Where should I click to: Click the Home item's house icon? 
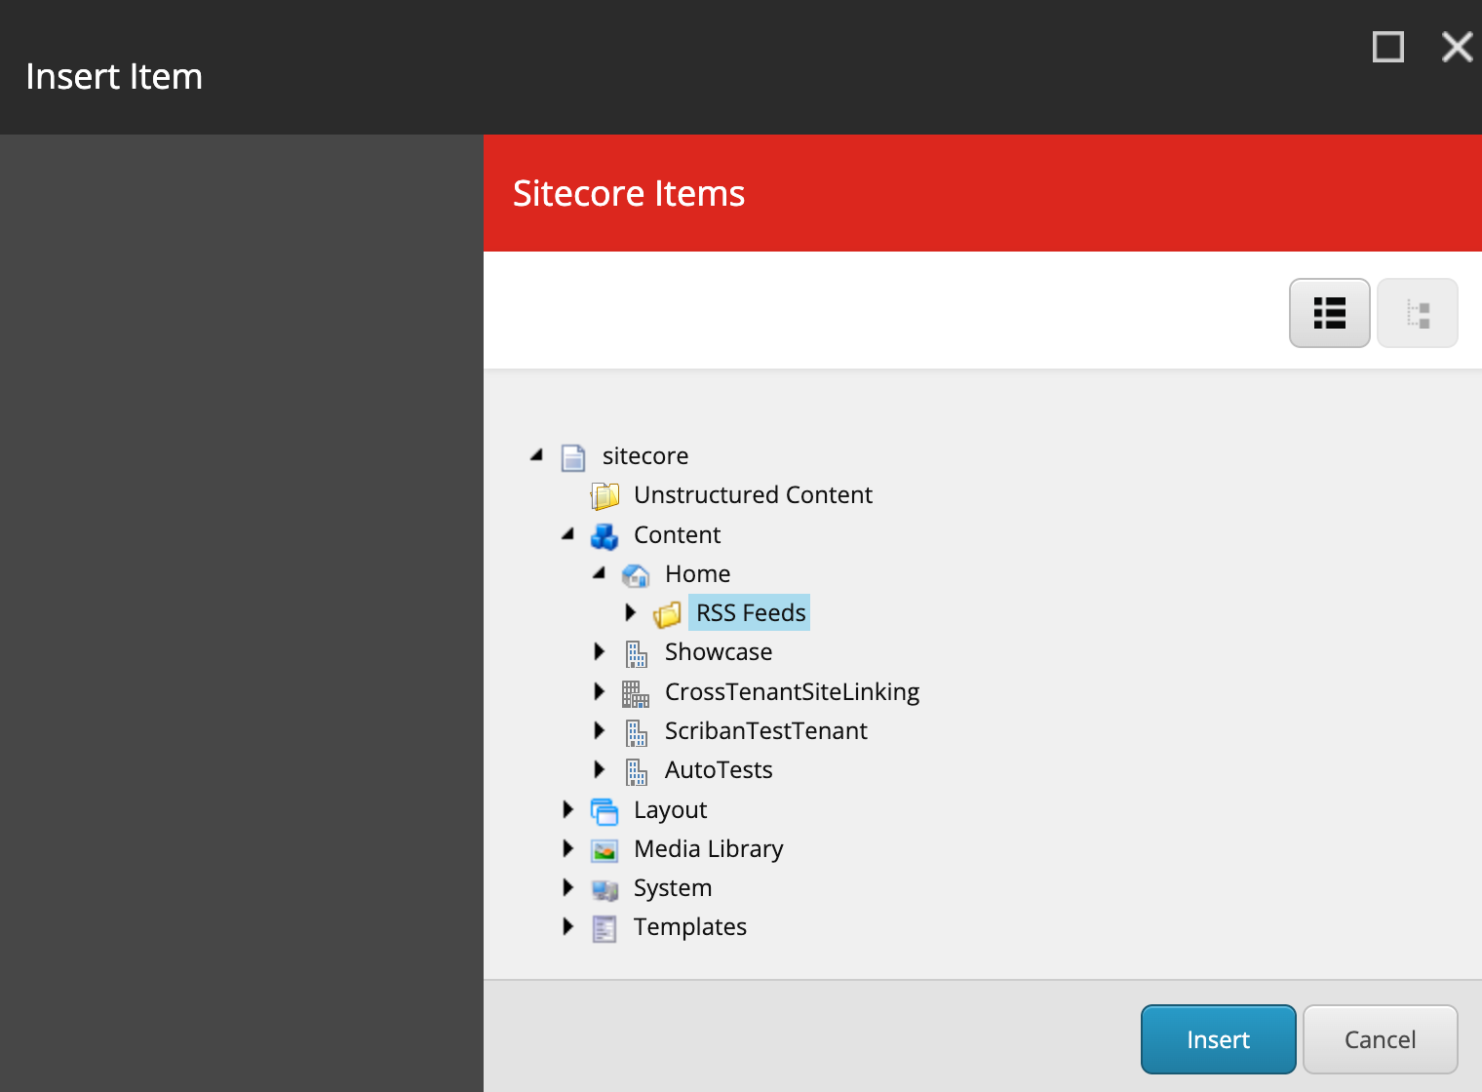coord(636,573)
